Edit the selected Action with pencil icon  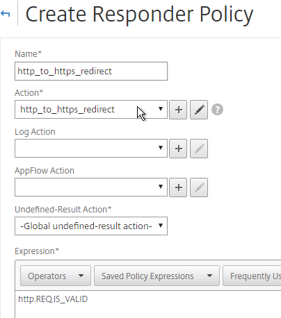coord(199,110)
